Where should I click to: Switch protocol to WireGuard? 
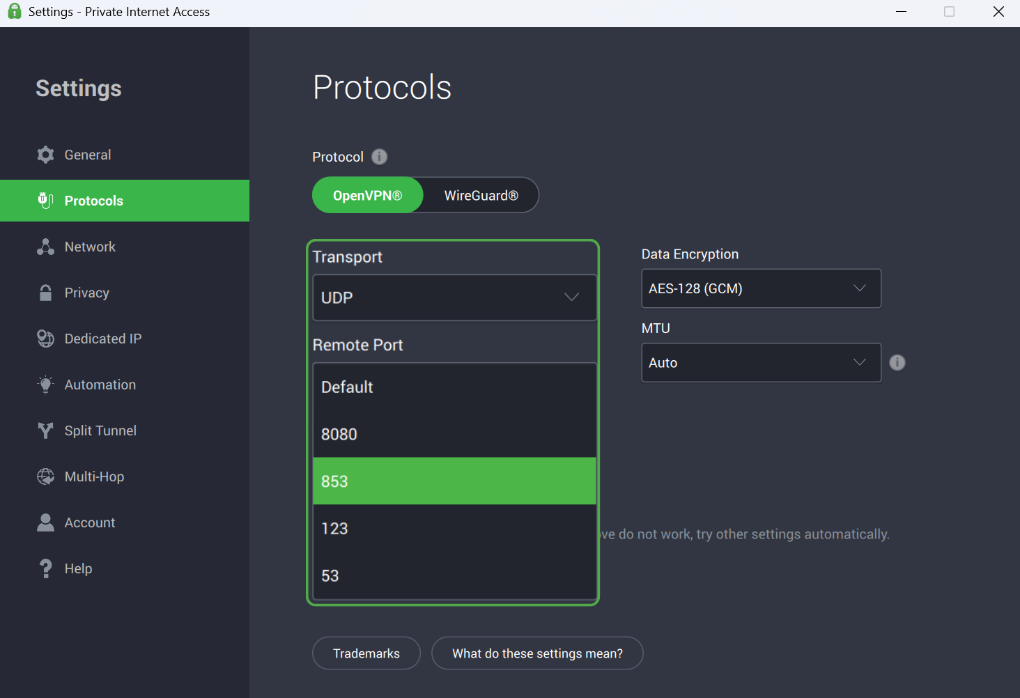tap(481, 195)
